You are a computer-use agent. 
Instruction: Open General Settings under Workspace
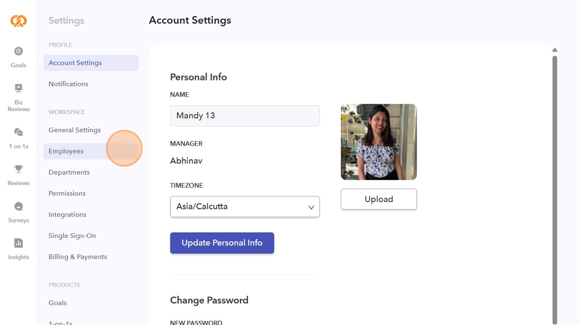coord(75,130)
